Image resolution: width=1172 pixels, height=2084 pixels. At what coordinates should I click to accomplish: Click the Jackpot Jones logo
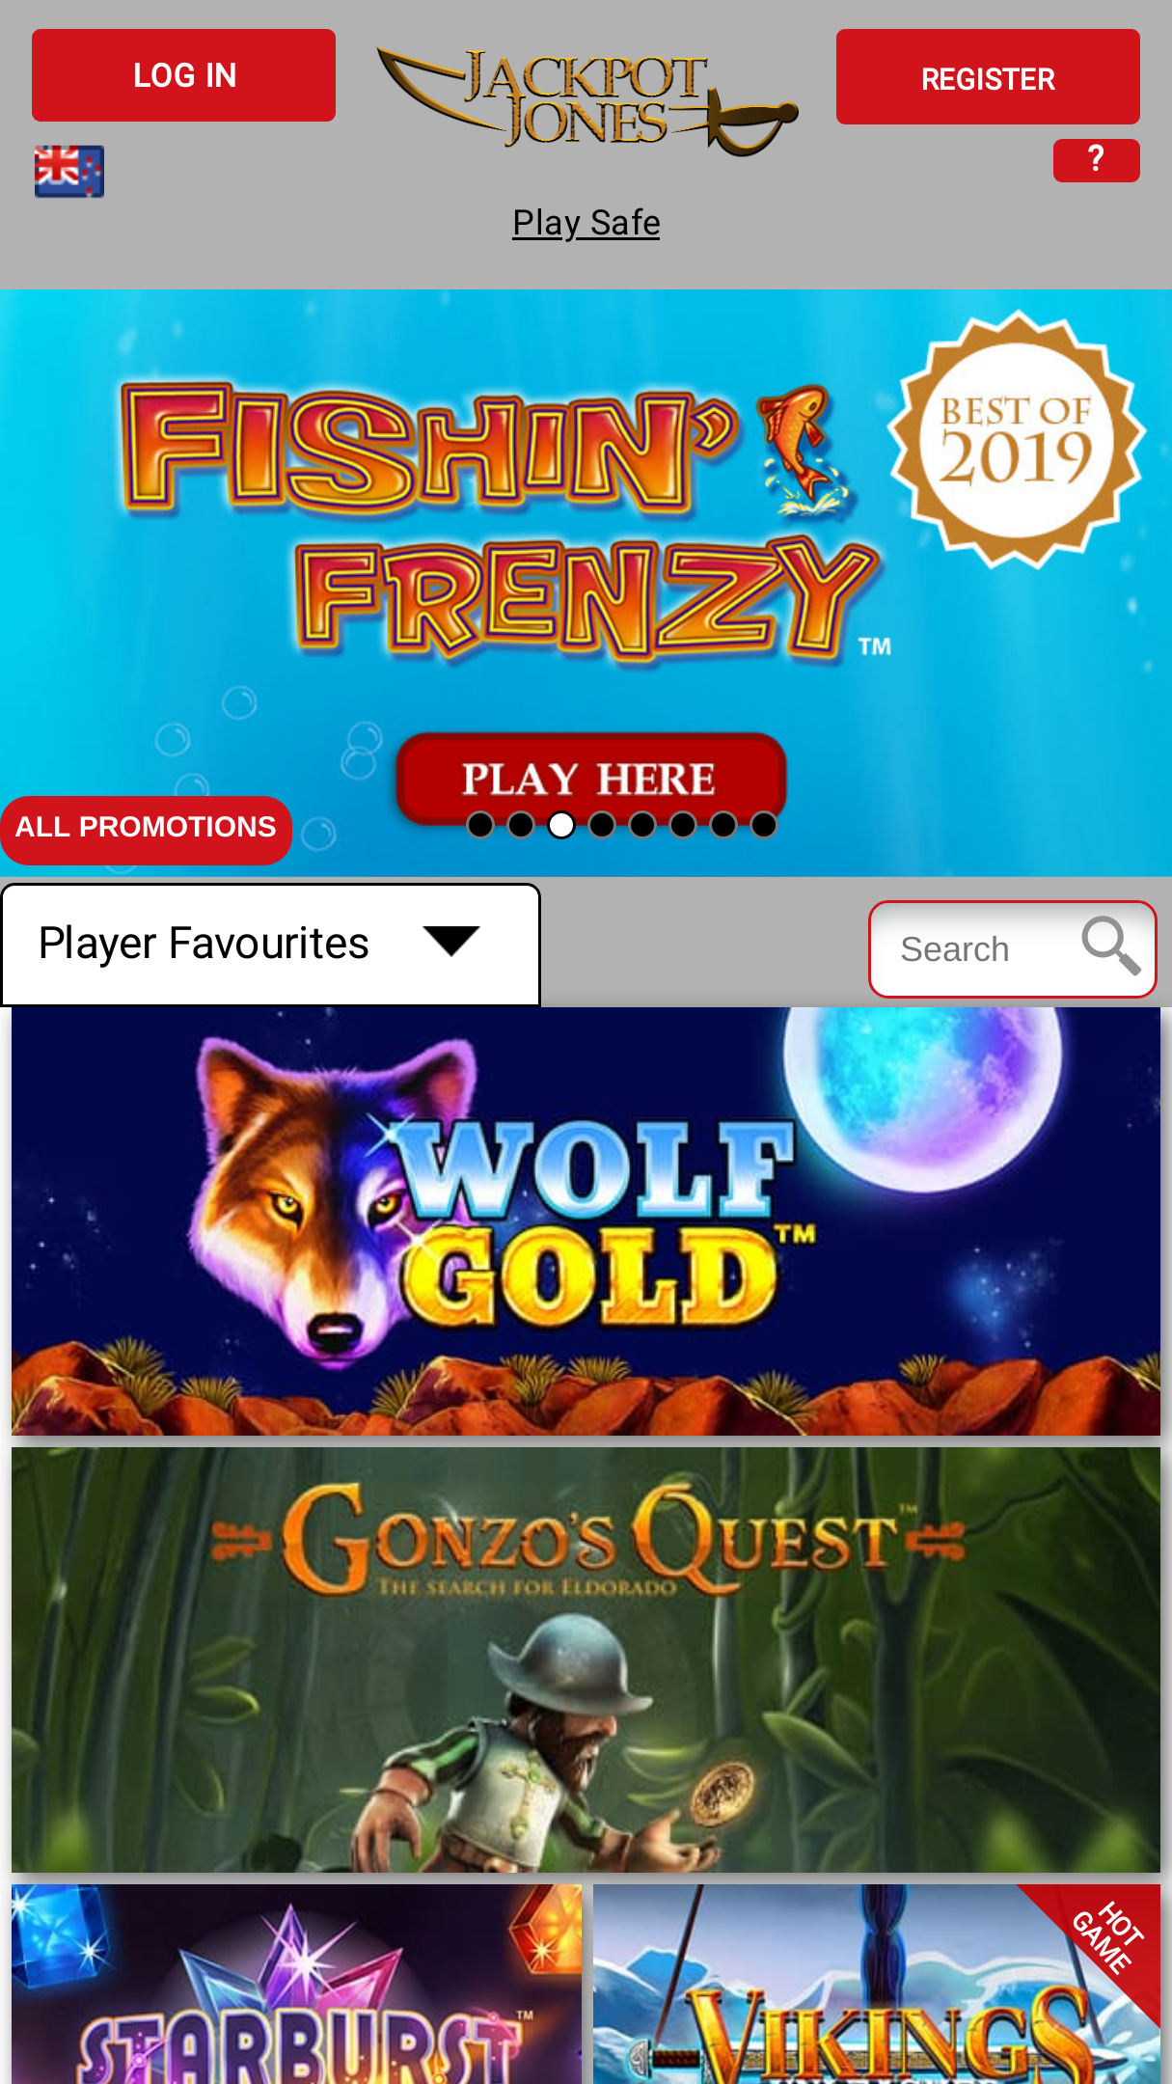(586, 102)
